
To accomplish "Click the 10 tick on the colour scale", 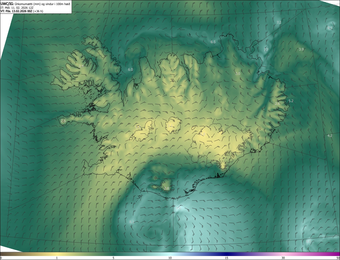I will click(x=170, y=258).
